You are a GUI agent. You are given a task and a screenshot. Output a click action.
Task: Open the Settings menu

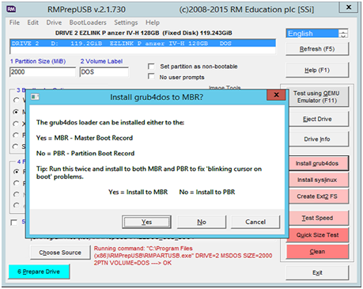(x=126, y=22)
